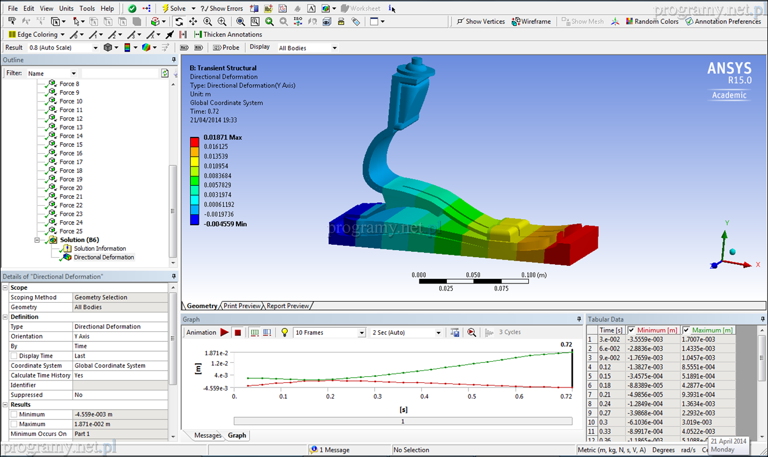Toggle the Wireframe view
This screenshot has width=768, height=457.
pos(531,22)
